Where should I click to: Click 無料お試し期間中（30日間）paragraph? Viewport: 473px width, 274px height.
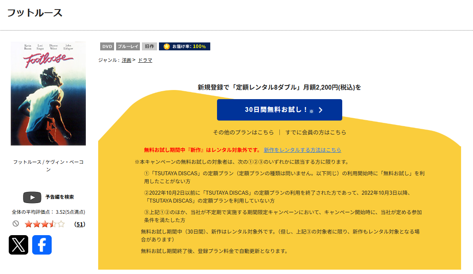coord(280,236)
